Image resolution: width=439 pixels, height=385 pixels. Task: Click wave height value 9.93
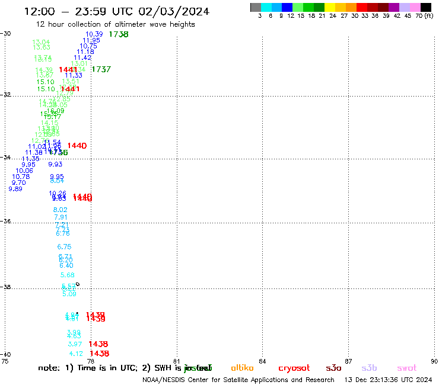click(x=55, y=164)
